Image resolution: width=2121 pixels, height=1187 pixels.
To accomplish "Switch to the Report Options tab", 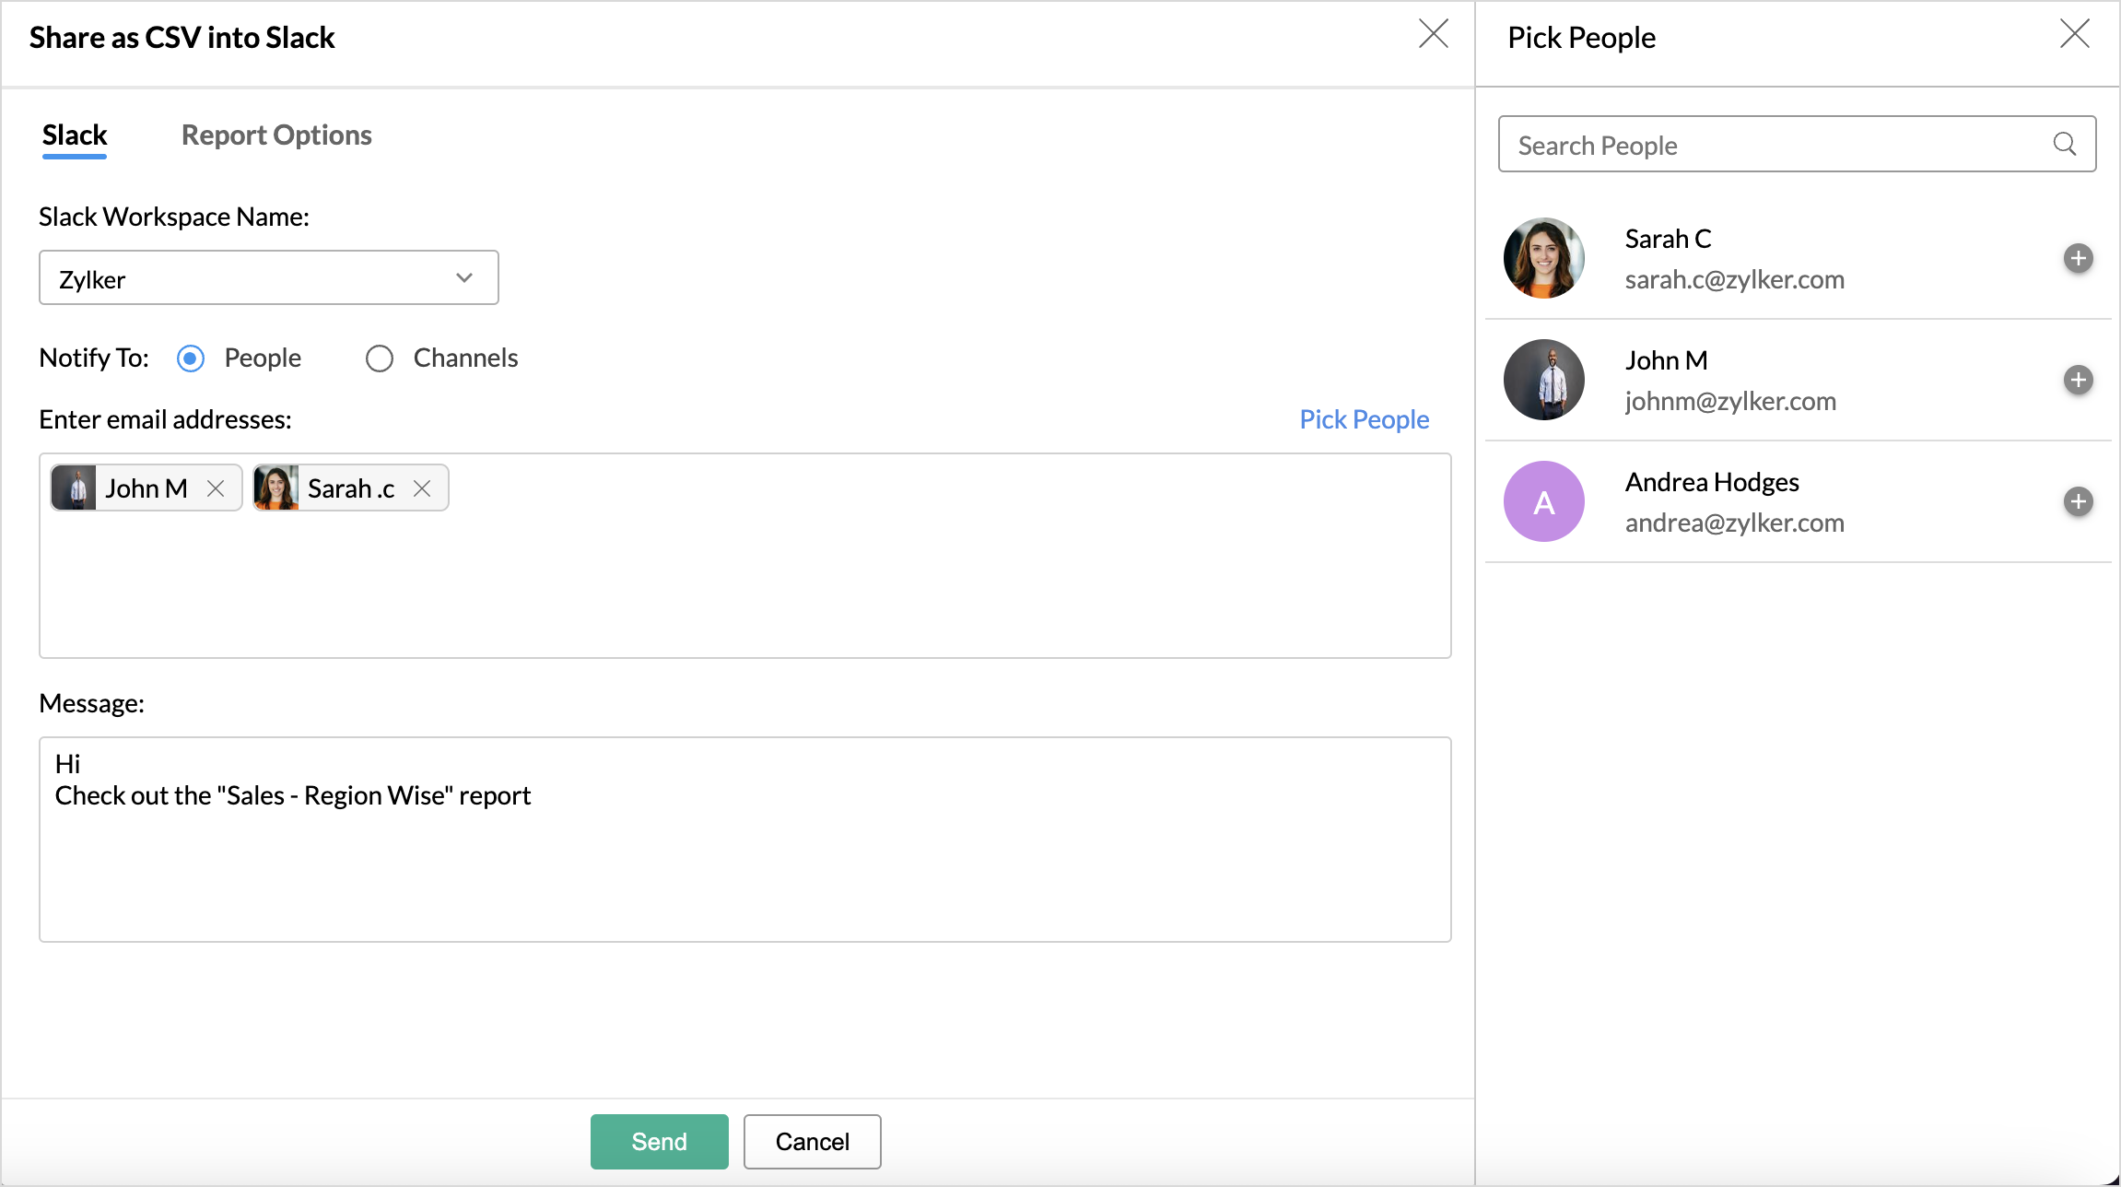I will [x=276, y=135].
